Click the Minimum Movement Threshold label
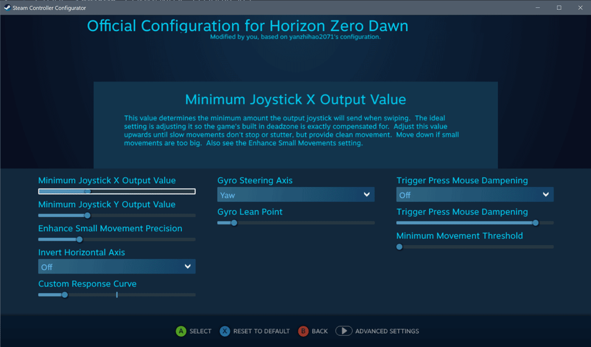This screenshot has width=591, height=347. [x=460, y=236]
